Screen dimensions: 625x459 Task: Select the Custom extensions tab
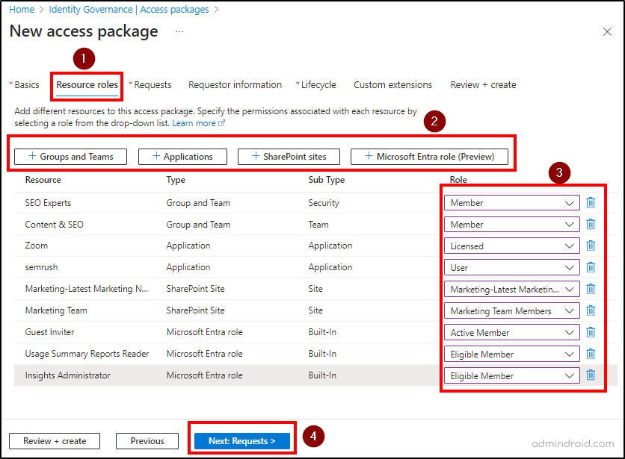coord(392,84)
